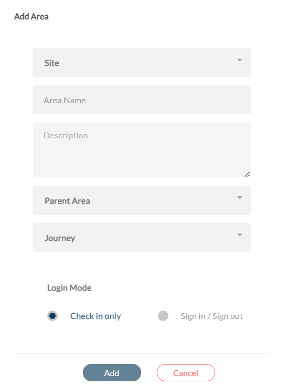288x386 pixels.
Task: Open the Journey dropdown field
Action: [x=142, y=237]
